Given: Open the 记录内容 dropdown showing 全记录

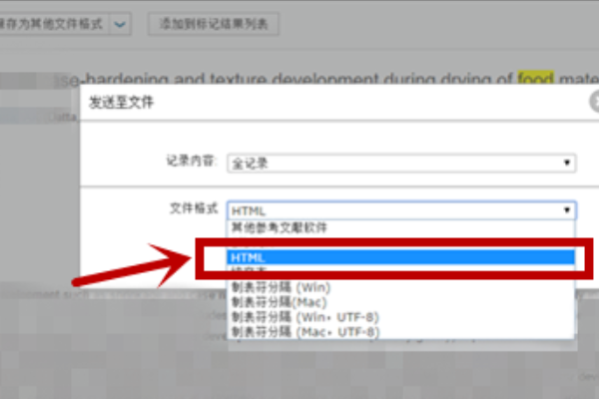Looking at the screenshot, I should [x=401, y=163].
